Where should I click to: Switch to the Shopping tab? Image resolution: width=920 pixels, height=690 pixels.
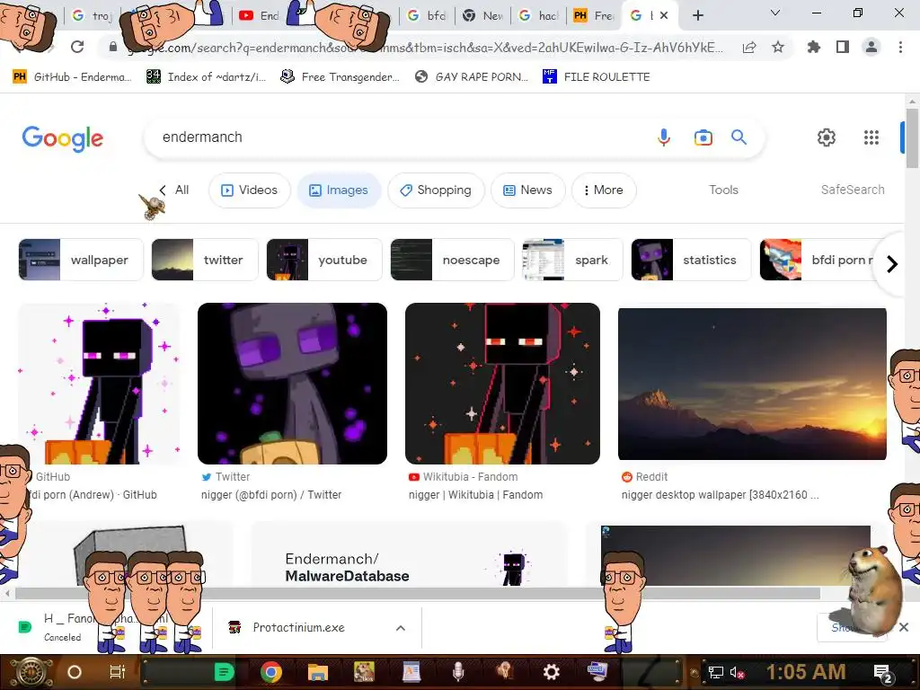click(436, 190)
